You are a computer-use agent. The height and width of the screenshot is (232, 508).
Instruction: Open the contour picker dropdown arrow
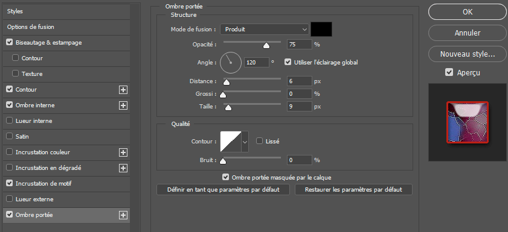tap(245, 142)
